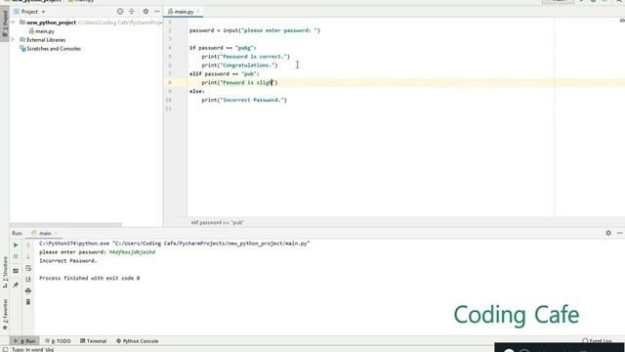Hide the Run tool window
Image resolution: width=625 pixels, height=352 pixels.
pos(619,233)
